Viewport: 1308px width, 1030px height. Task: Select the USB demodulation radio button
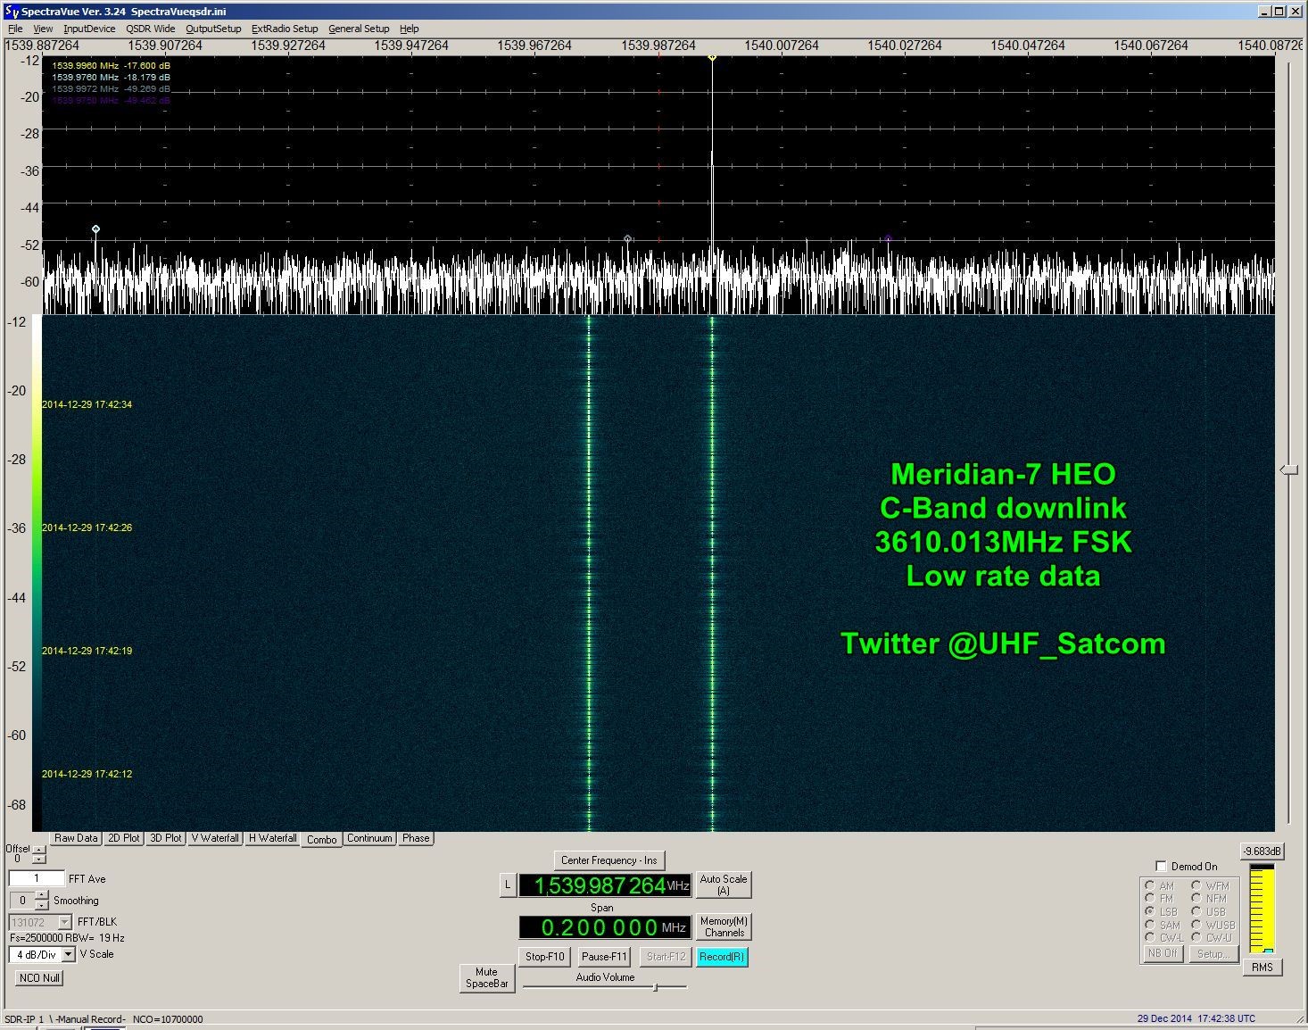(1196, 911)
